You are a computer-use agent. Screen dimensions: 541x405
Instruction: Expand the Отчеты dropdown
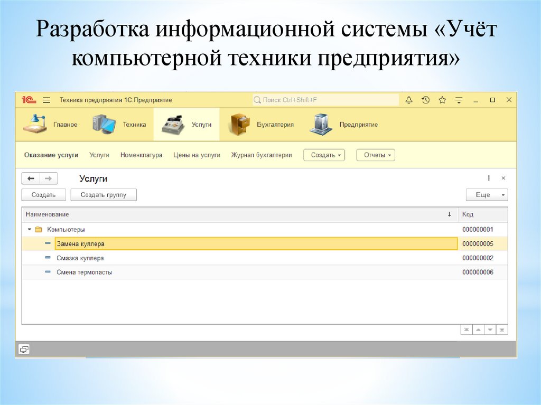376,155
